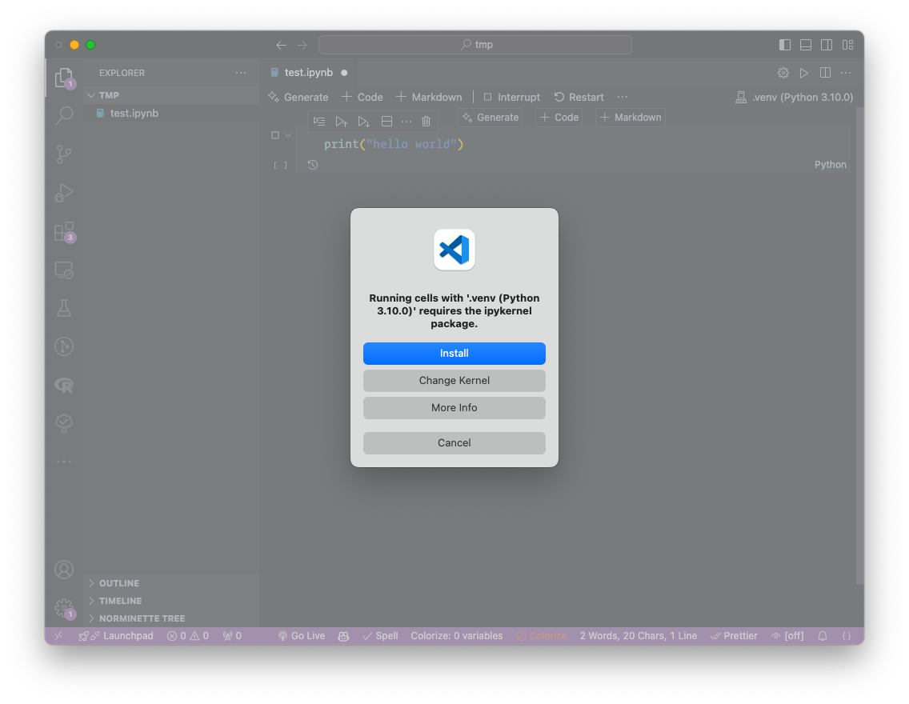The width and height of the screenshot is (909, 704).
Task: Open the run options chevron beside cell
Action: coord(288,135)
